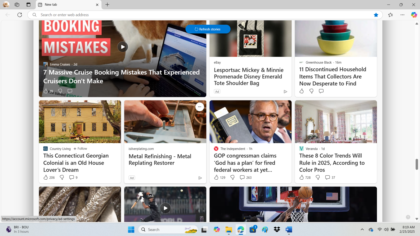
Task: Open more options on Metal Refinishing card
Action: (200, 107)
